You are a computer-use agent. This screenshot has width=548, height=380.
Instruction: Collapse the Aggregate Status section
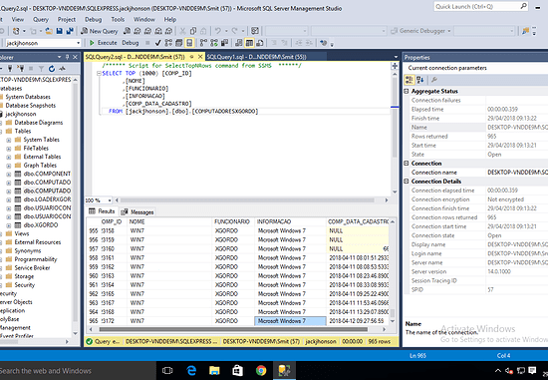pos(407,92)
